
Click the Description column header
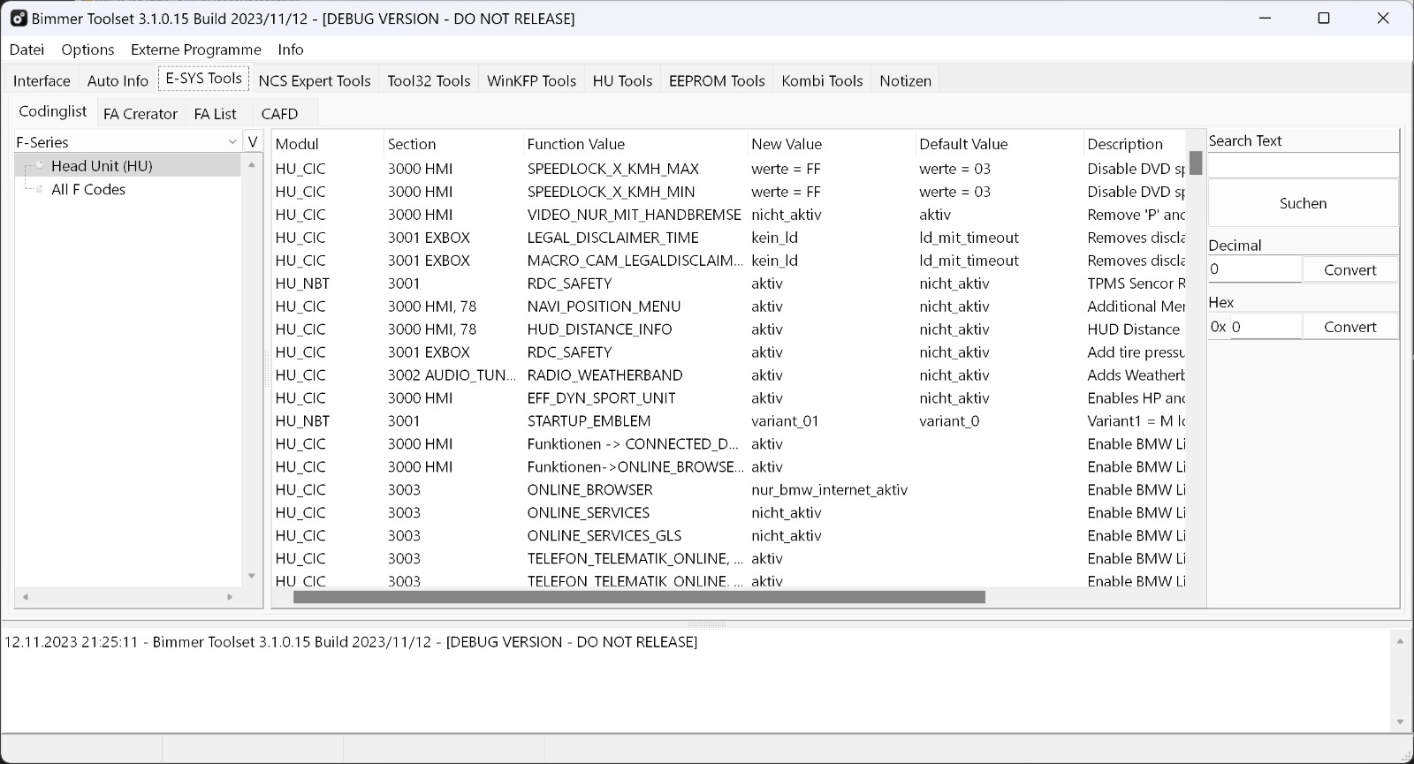click(1136, 144)
